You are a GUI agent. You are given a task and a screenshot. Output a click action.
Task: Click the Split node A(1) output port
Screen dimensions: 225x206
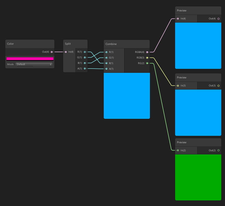[85, 69]
